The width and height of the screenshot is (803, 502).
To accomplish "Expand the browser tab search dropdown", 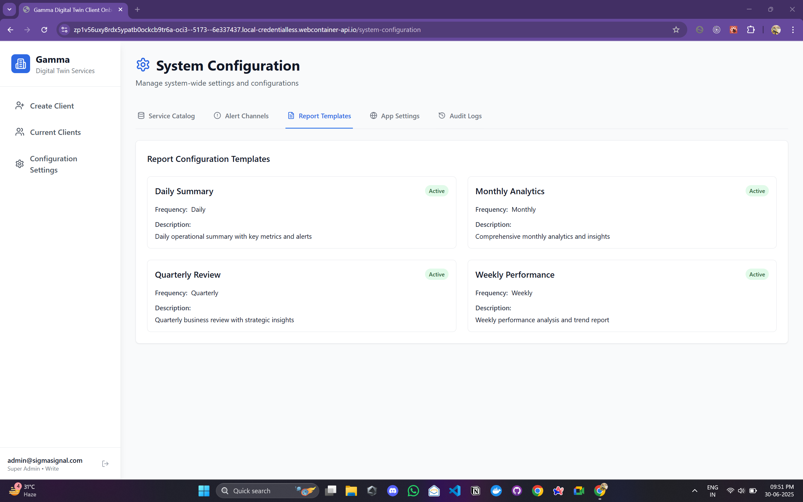I will 9,9.
